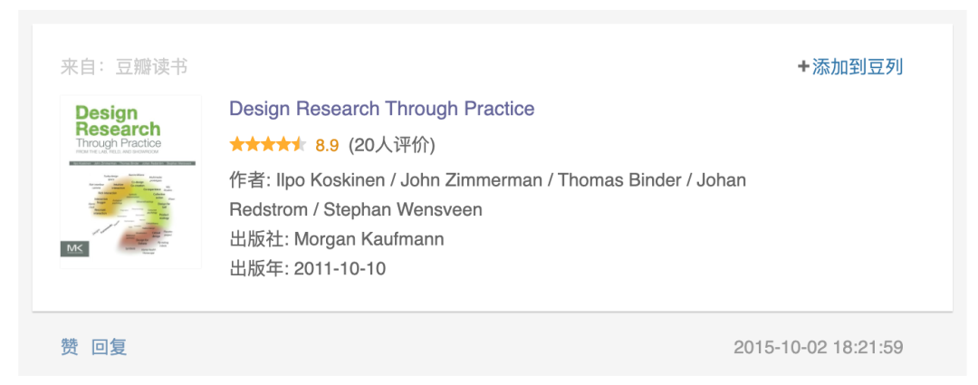The width and height of the screenshot is (978, 385).
Task: Click the 20人评价 review count
Action: click(392, 145)
